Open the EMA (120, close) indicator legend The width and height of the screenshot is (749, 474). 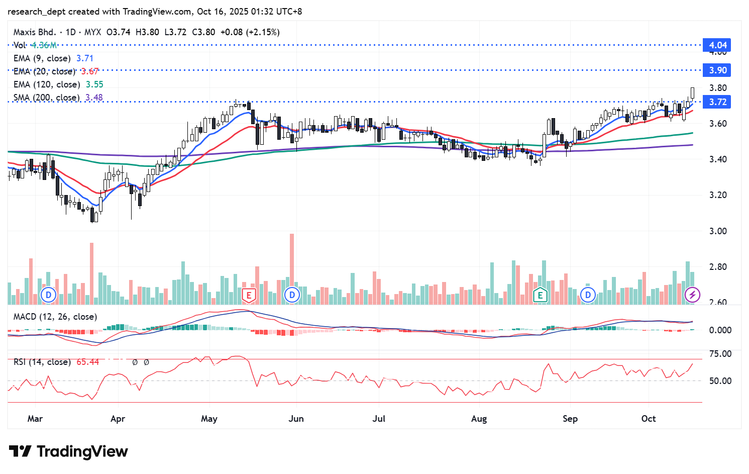(46, 84)
